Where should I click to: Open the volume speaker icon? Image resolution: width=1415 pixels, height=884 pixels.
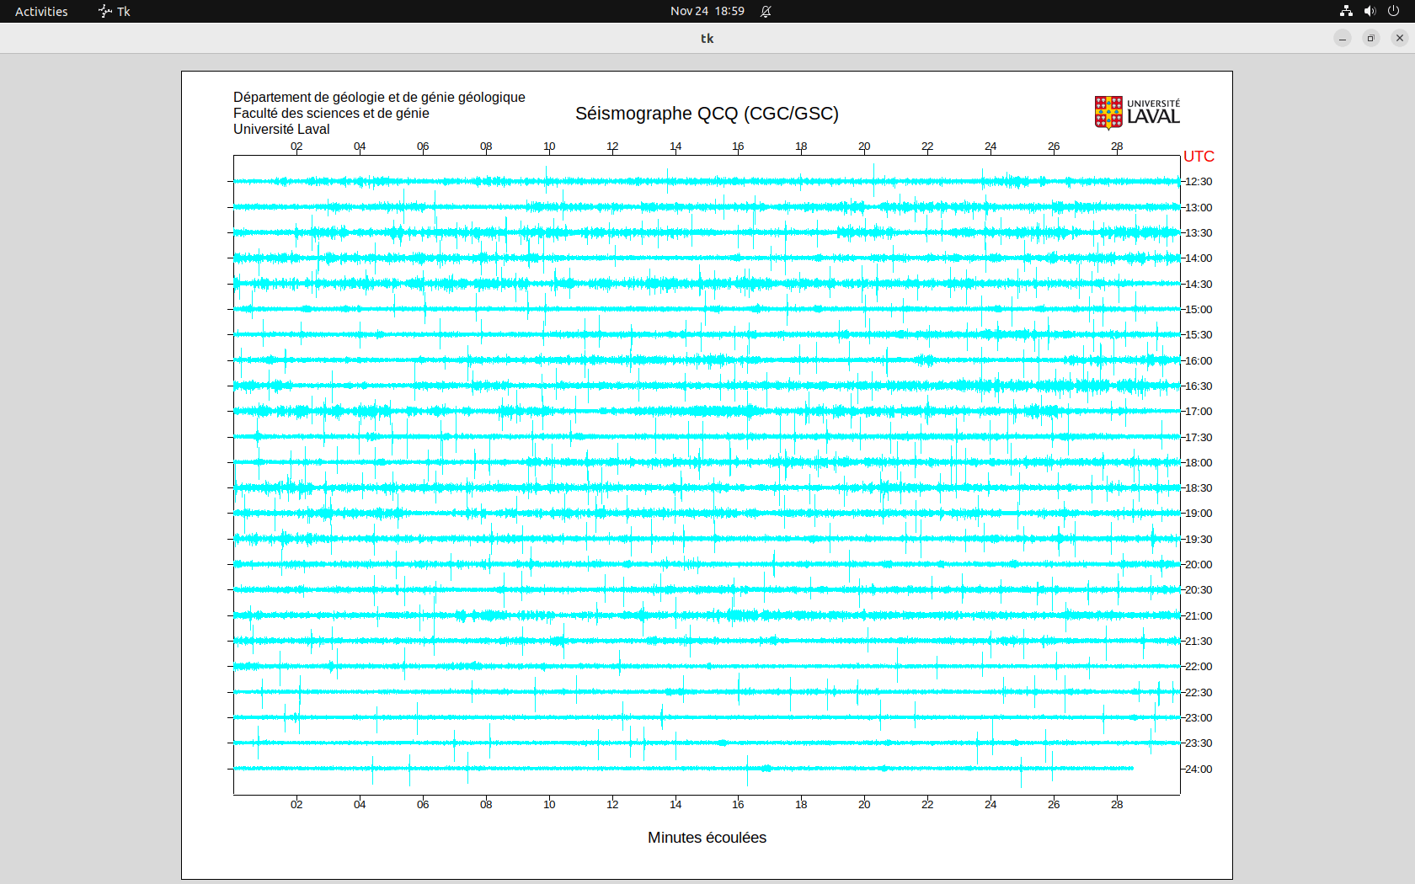1370,11
